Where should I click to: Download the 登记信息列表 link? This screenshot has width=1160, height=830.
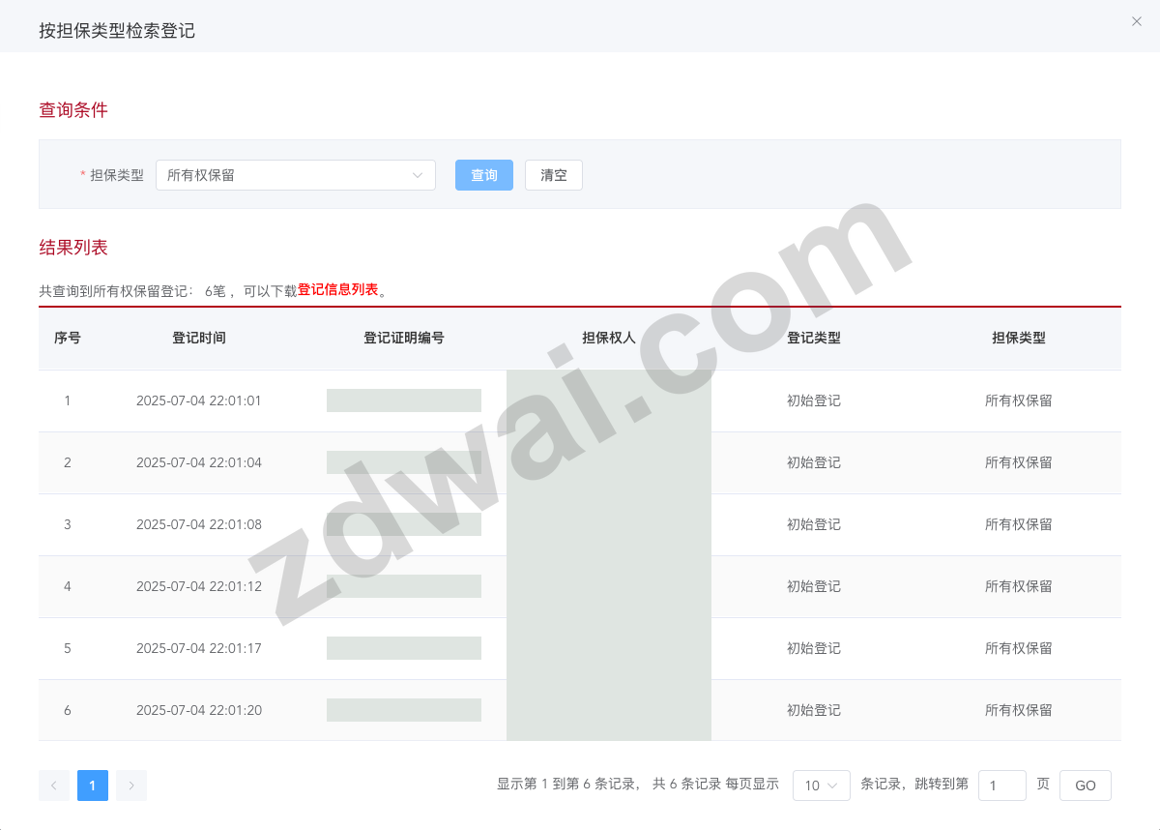[337, 289]
